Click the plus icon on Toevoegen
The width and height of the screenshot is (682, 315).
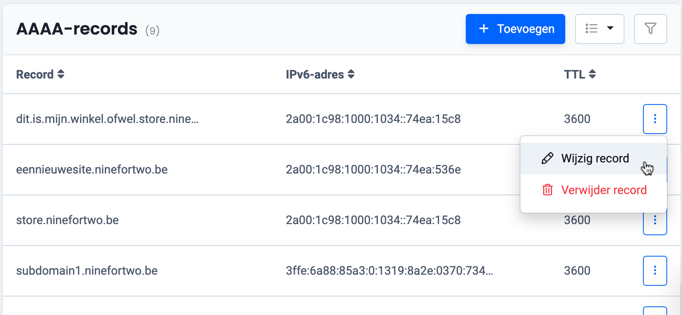pos(484,29)
